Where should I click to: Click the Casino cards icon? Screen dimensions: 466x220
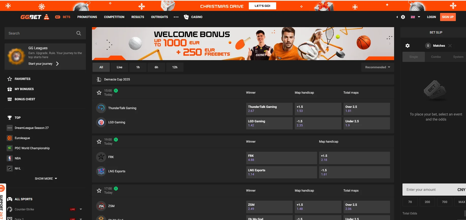pos(186,17)
